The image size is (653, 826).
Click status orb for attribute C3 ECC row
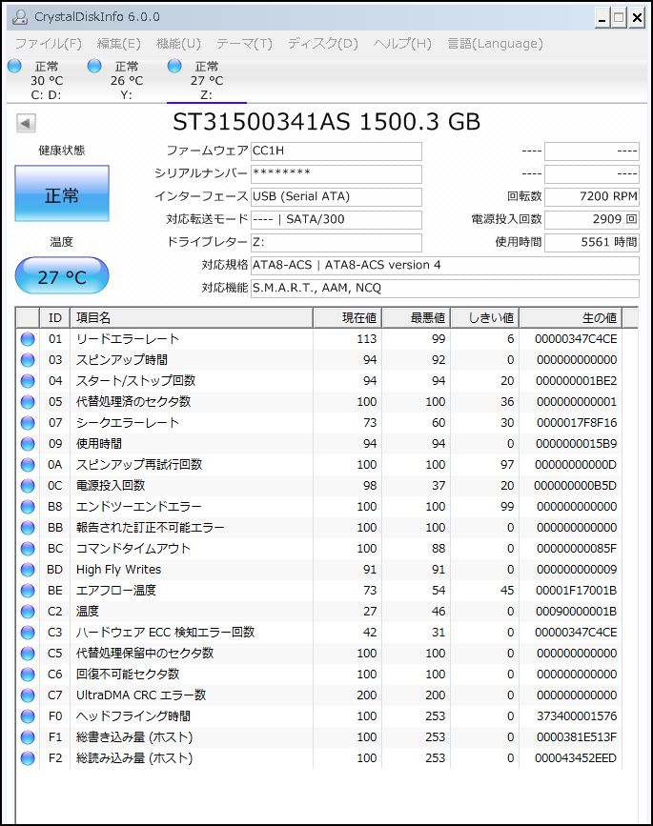click(28, 633)
